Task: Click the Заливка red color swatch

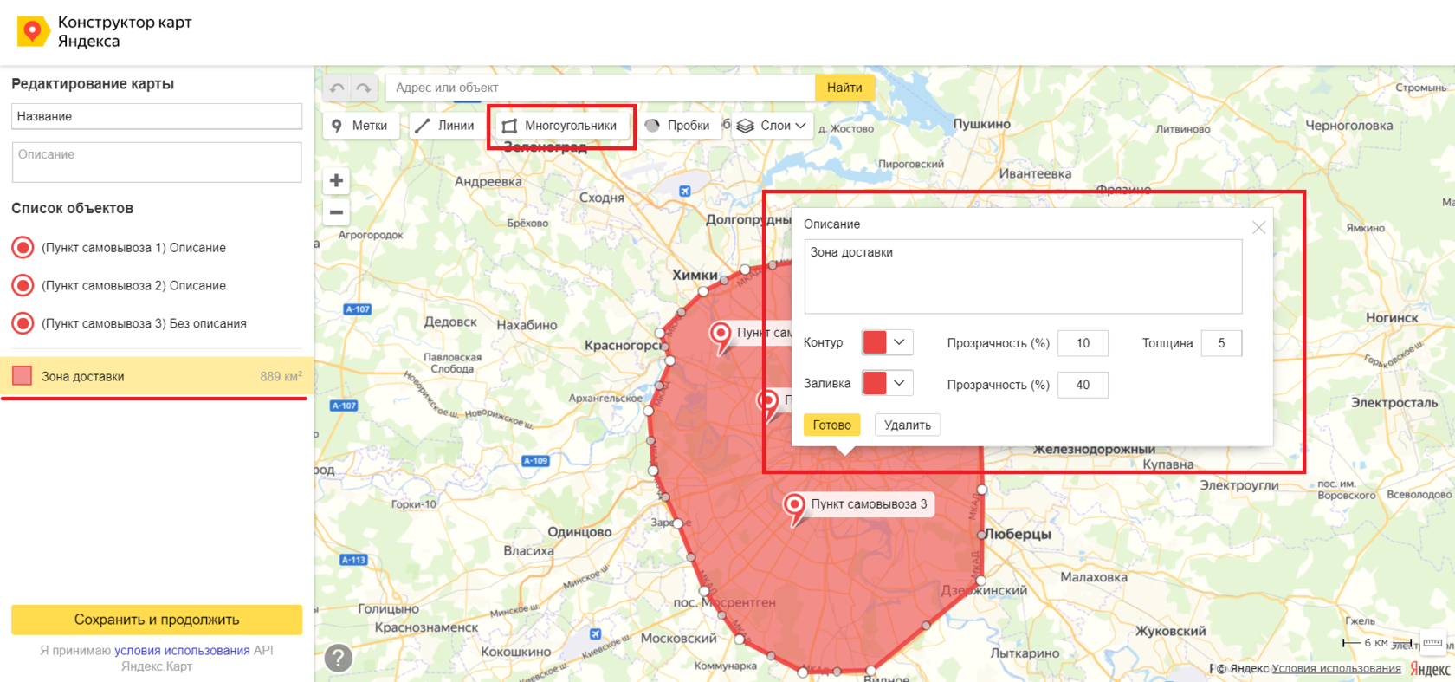Action: 875,383
